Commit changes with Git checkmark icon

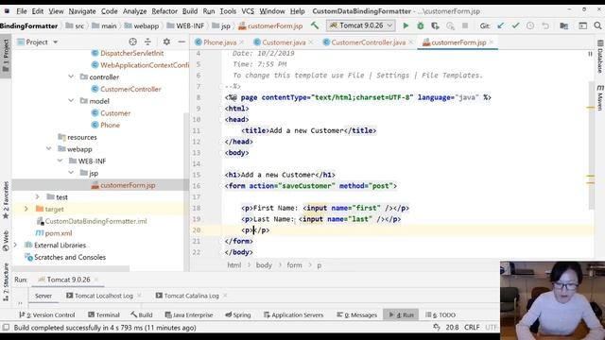pyautogui.click(x=515, y=25)
